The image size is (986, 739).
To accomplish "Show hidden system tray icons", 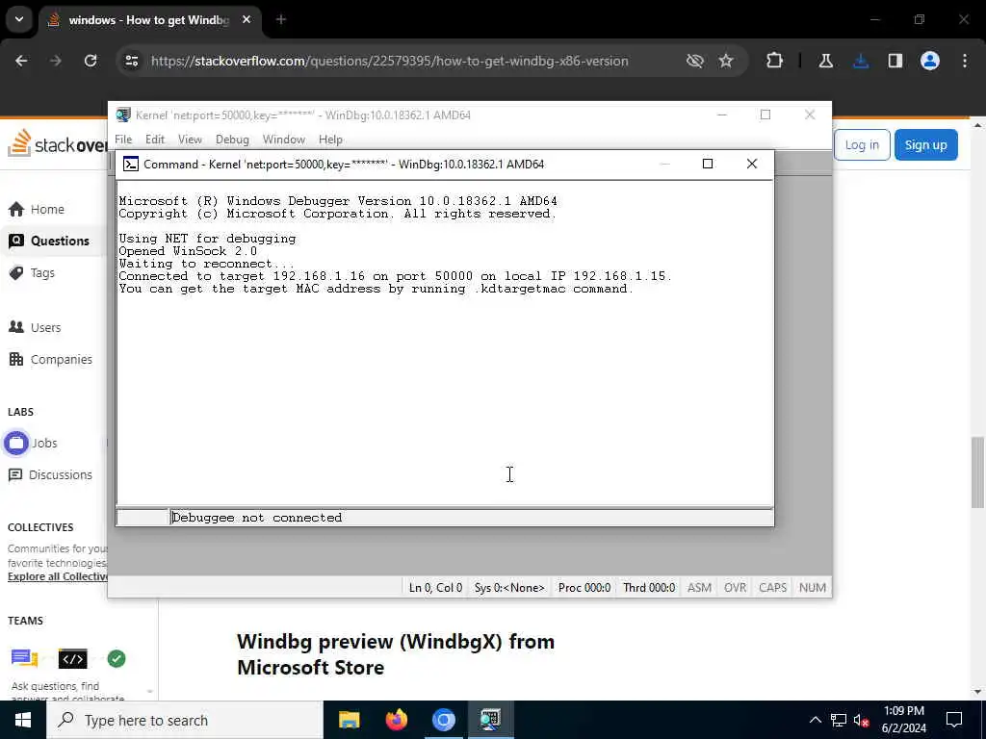I will [x=815, y=720].
